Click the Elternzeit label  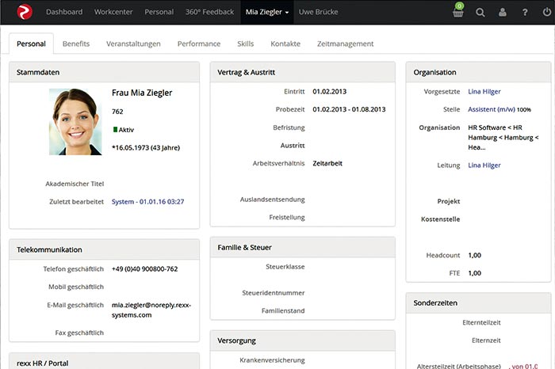(x=486, y=340)
